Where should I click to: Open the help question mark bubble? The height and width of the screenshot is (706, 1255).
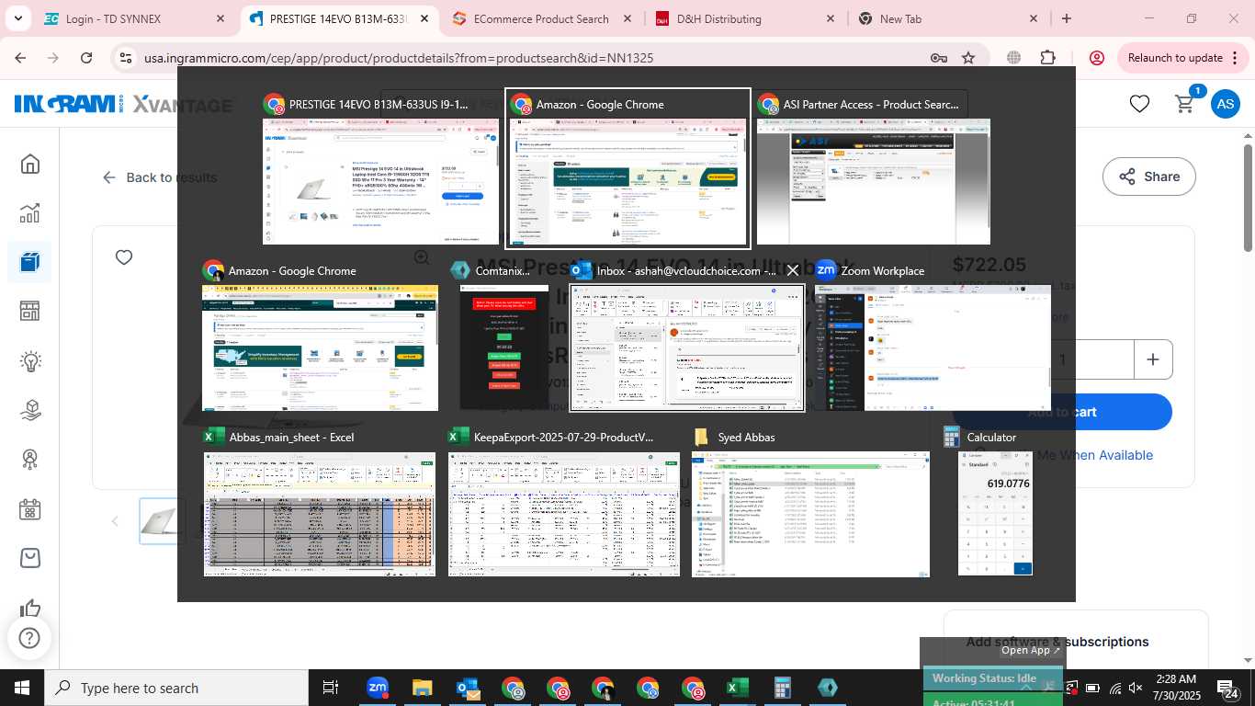click(29, 638)
